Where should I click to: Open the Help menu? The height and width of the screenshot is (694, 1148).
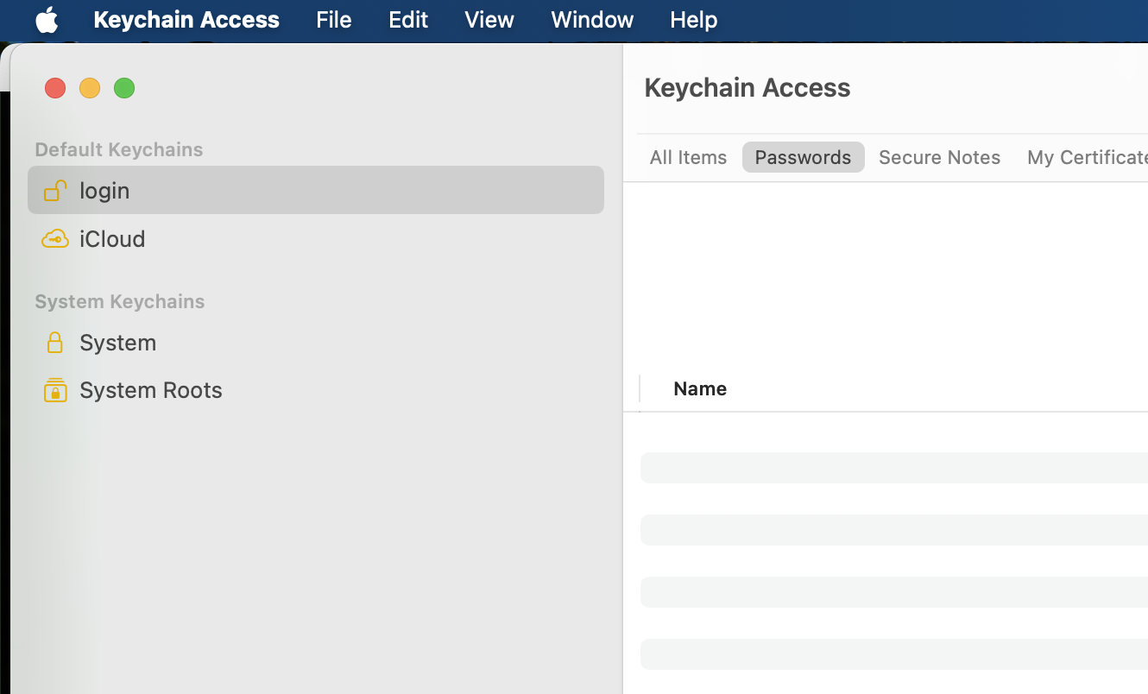(693, 20)
